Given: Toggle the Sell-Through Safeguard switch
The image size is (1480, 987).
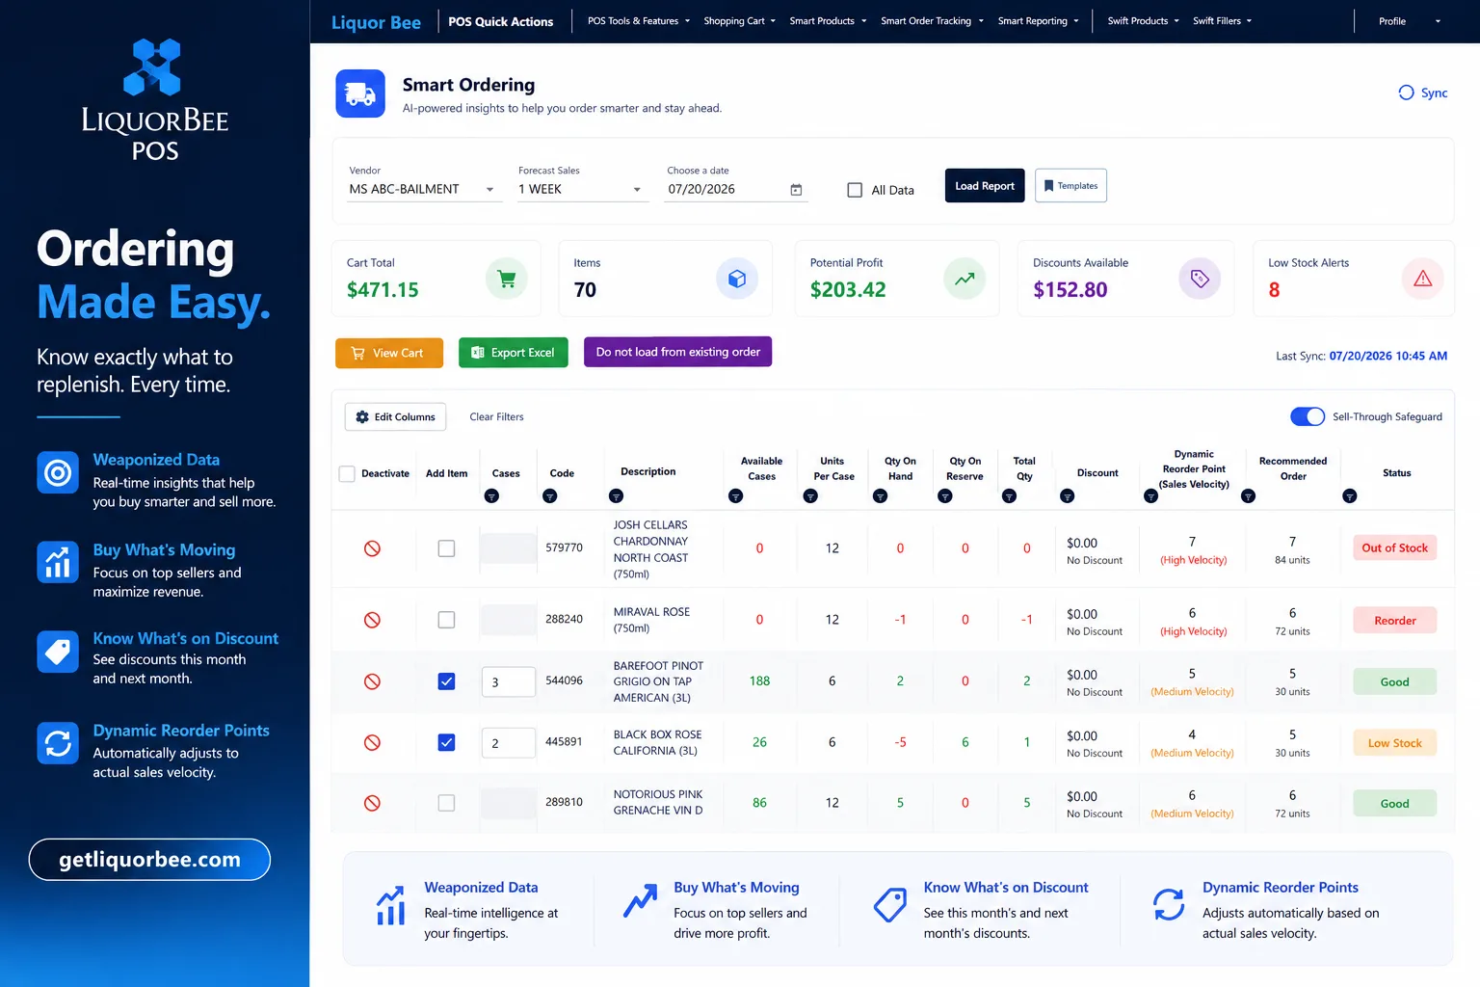Looking at the screenshot, I should click(x=1308, y=416).
